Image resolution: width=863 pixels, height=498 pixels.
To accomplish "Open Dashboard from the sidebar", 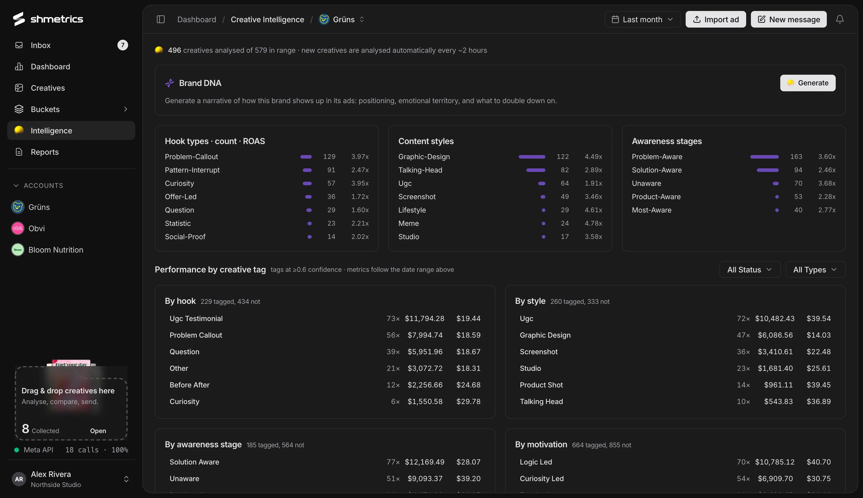I will (x=71, y=66).
